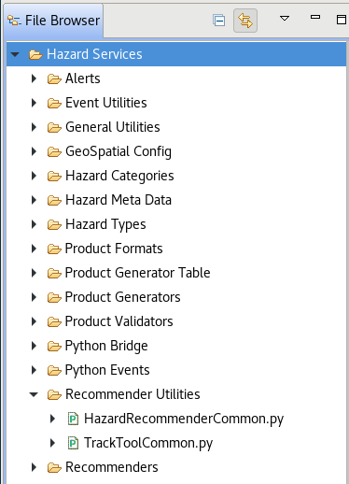Expand the TrackToolCommon.py entry arrow
349x484 pixels.
(52, 443)
